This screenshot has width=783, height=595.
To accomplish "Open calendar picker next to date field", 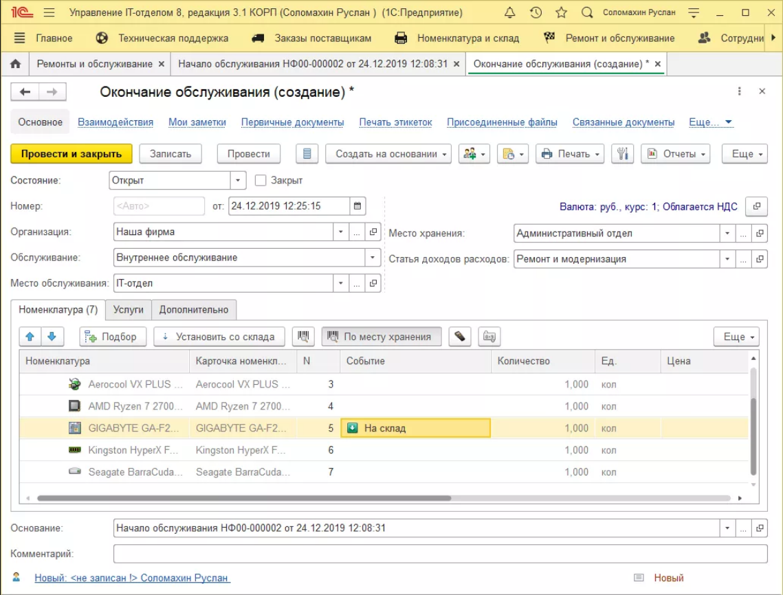I will (357, 206).
